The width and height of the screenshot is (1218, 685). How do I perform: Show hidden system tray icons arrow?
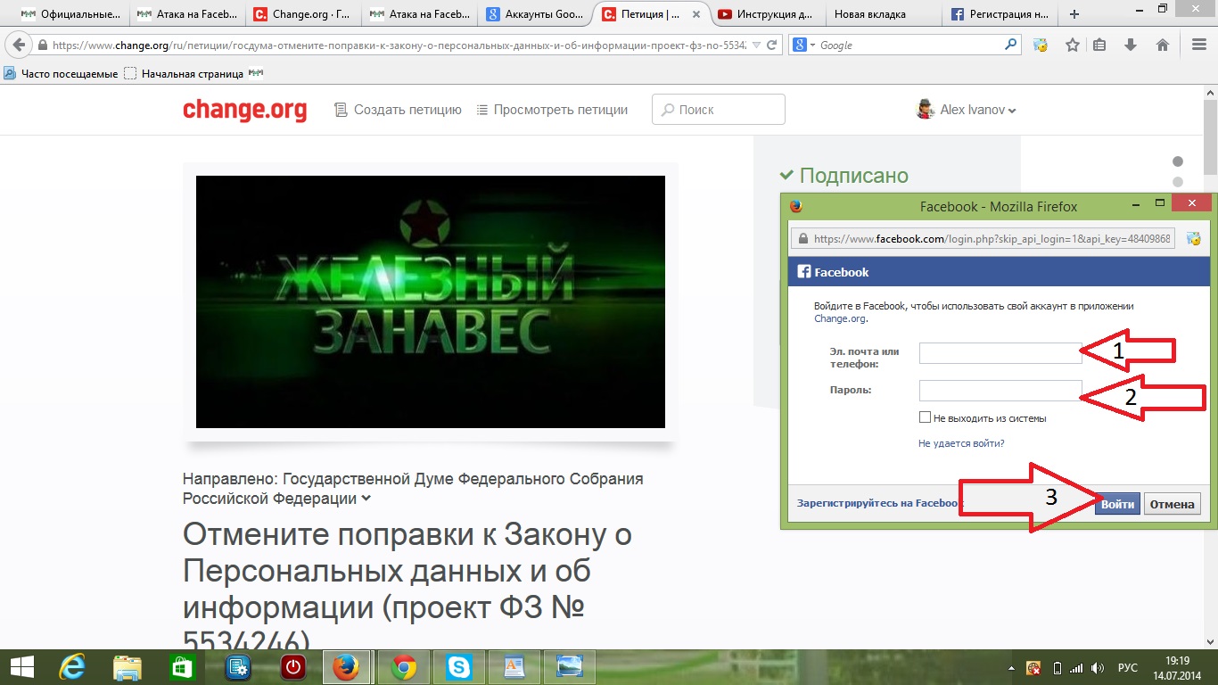pos(1013,667)
